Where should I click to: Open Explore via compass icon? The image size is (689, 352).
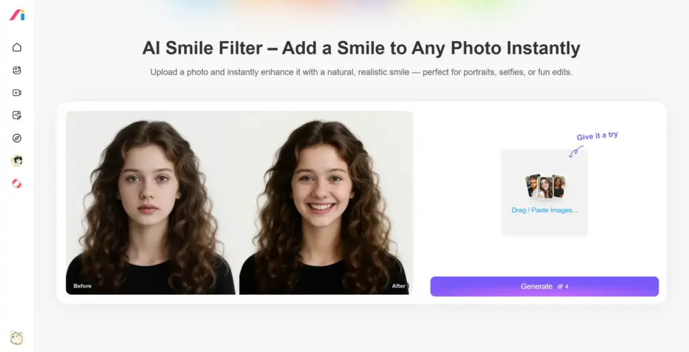coord(17,138)
